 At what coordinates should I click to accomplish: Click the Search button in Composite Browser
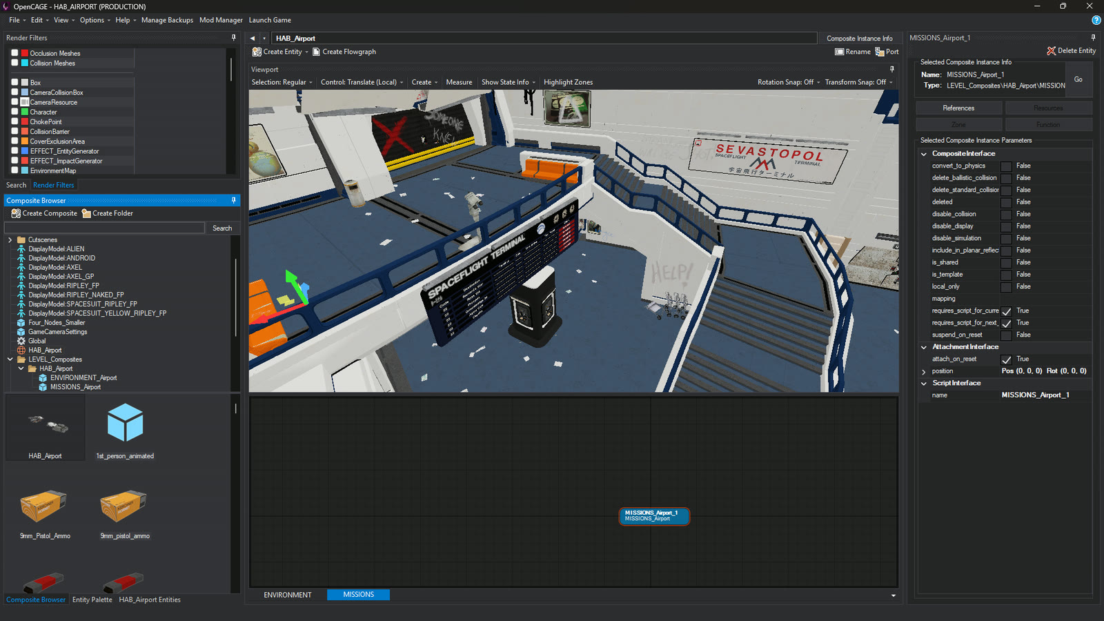222,228
